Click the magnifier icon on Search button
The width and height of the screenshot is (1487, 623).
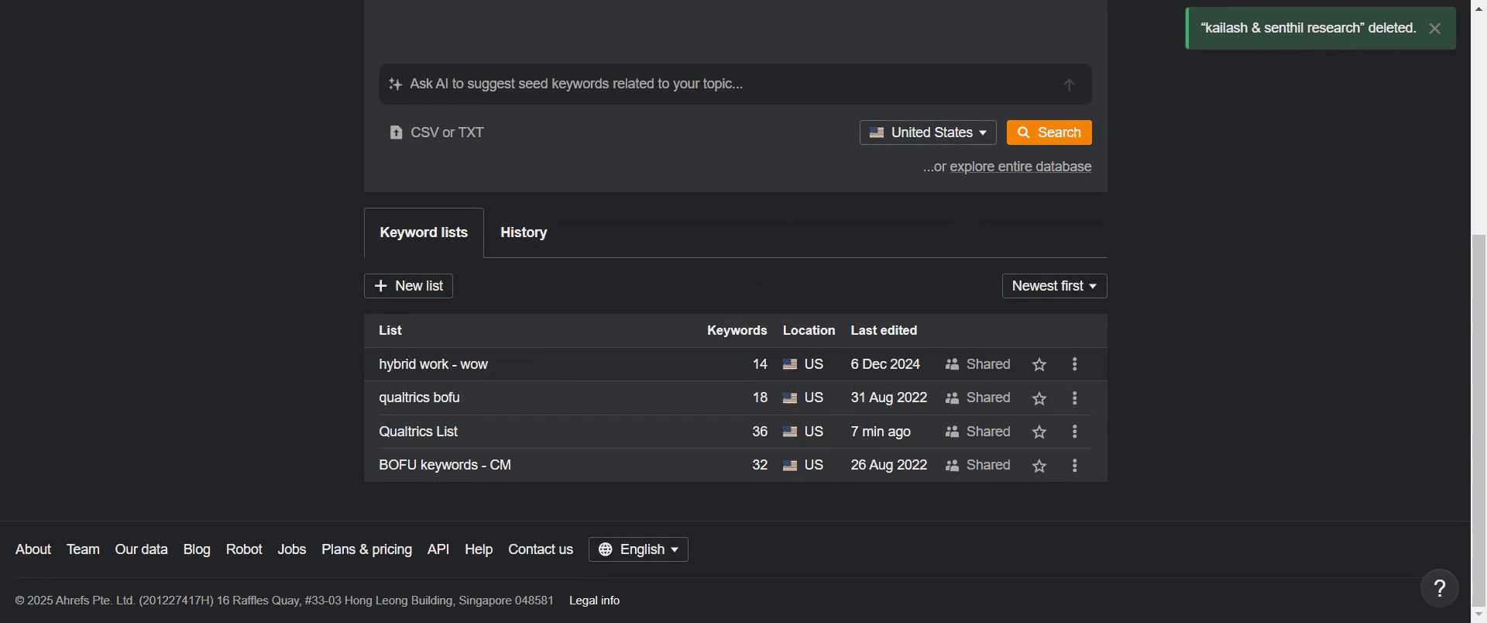point(1024,133)
